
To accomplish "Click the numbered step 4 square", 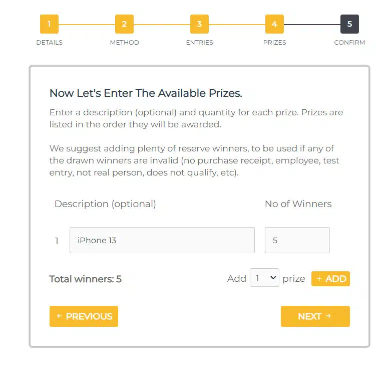I will click(x=274, y=24).
